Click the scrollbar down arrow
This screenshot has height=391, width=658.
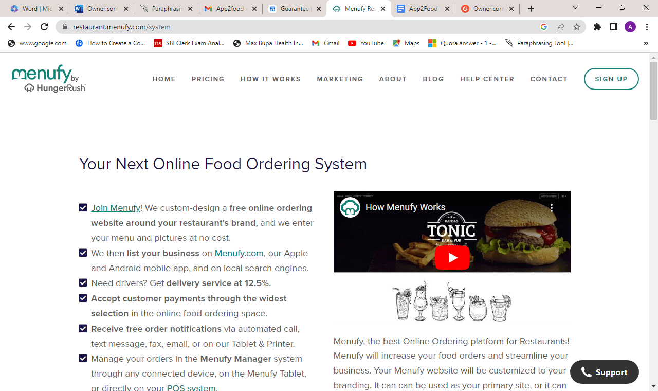pos(653,386)
